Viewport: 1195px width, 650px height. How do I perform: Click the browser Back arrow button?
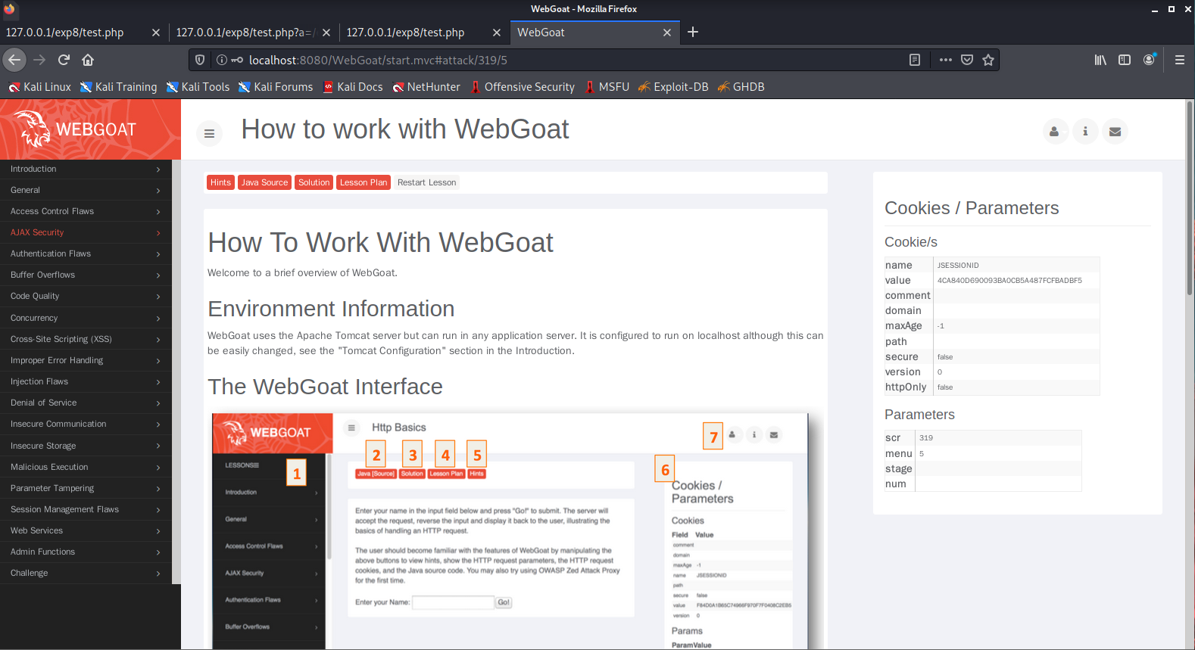pos(14,60)
